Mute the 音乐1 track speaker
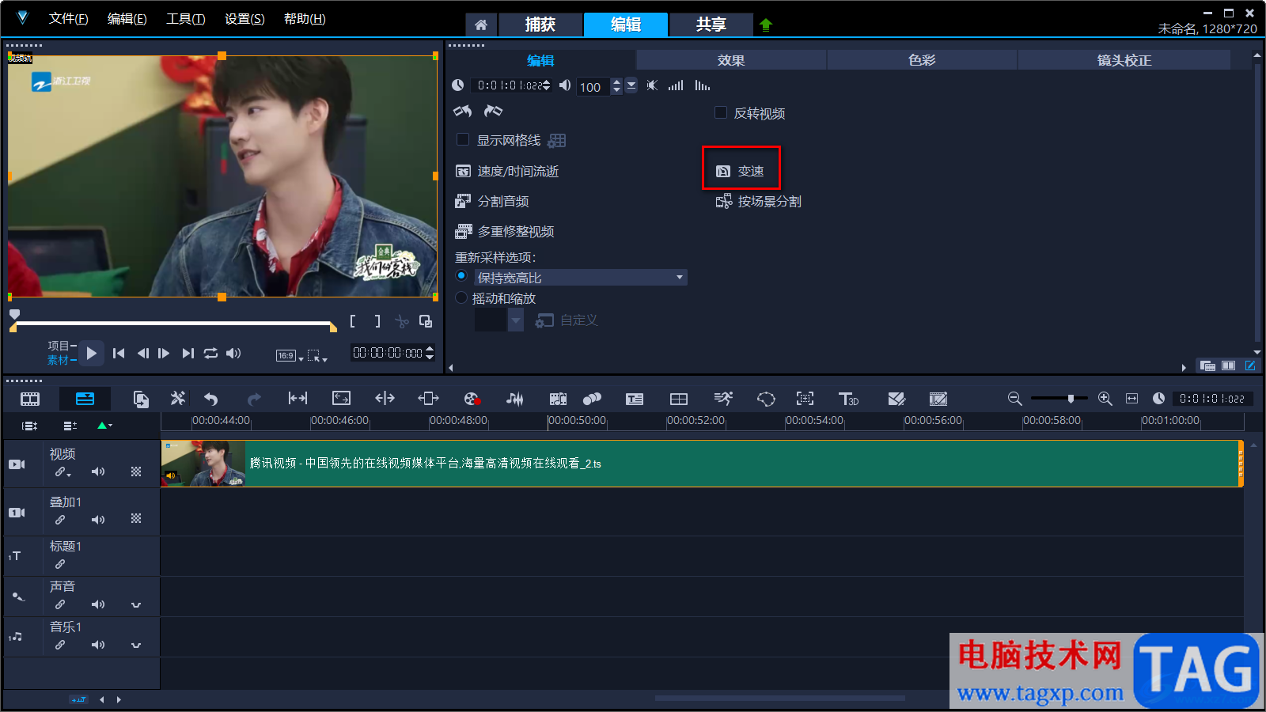Image resolution: width=1266 pixels, height=712 pixels. click(98, 645)
